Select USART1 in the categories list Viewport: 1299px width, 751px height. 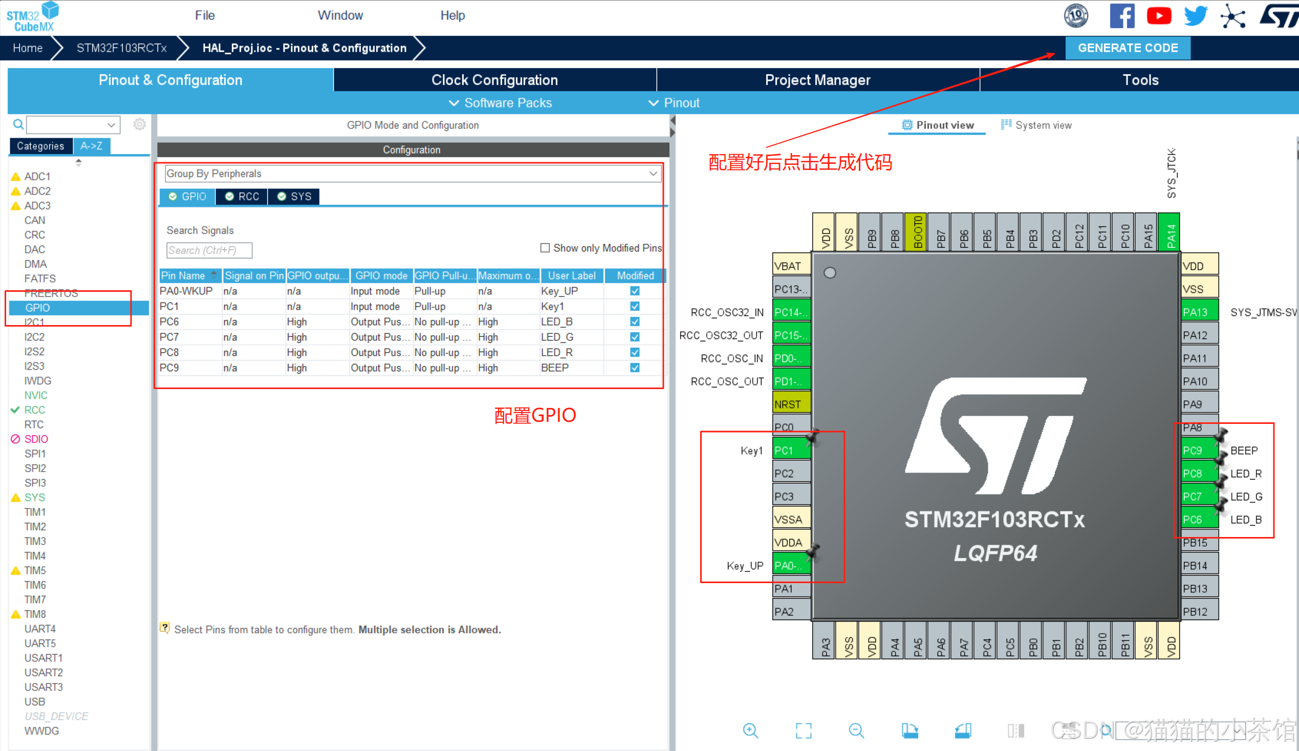click(x=44, y=658)
